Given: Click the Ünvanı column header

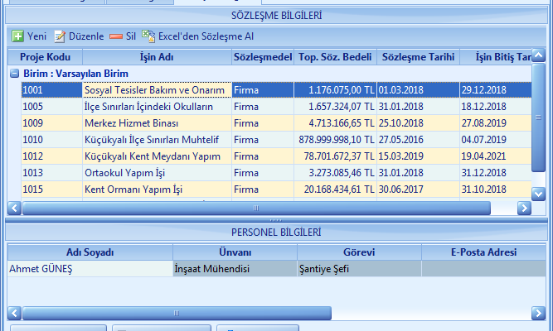Looking at the screenshot, I should point(235,252).
